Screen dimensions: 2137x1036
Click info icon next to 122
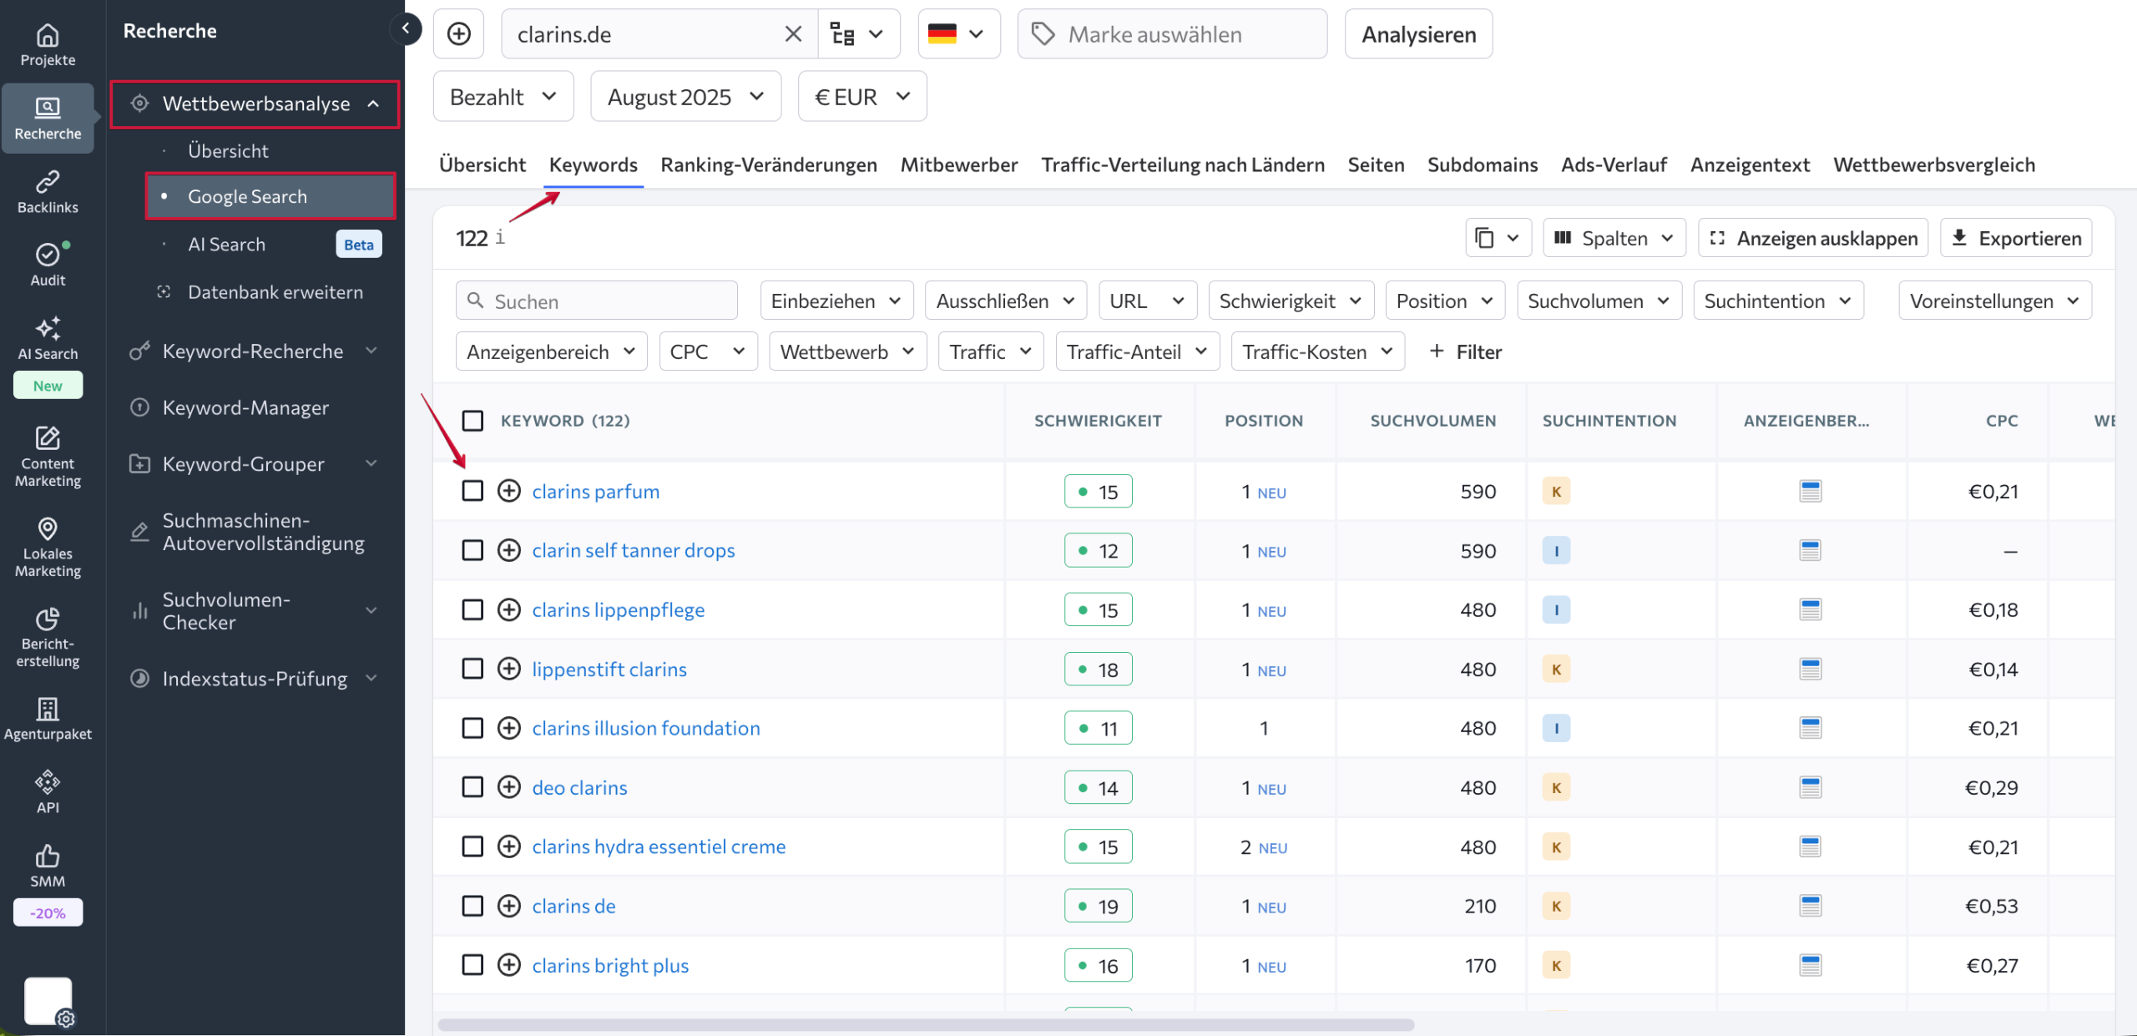(x=500, y=237)
